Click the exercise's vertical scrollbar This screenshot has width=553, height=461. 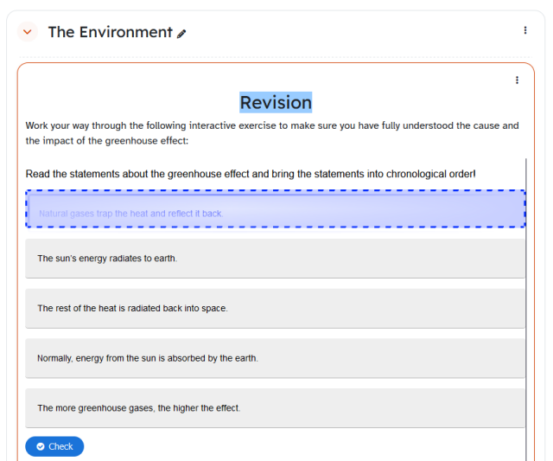(x=525, y=303)
